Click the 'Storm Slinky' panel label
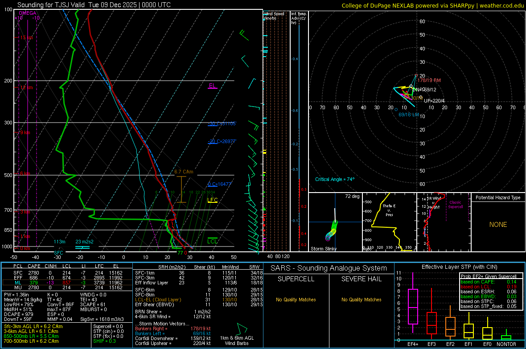 324,249
